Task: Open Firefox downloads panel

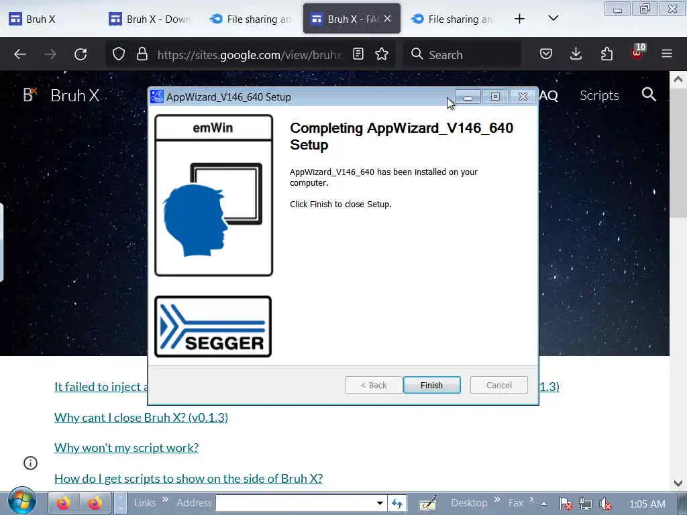Action: point(576,54)
